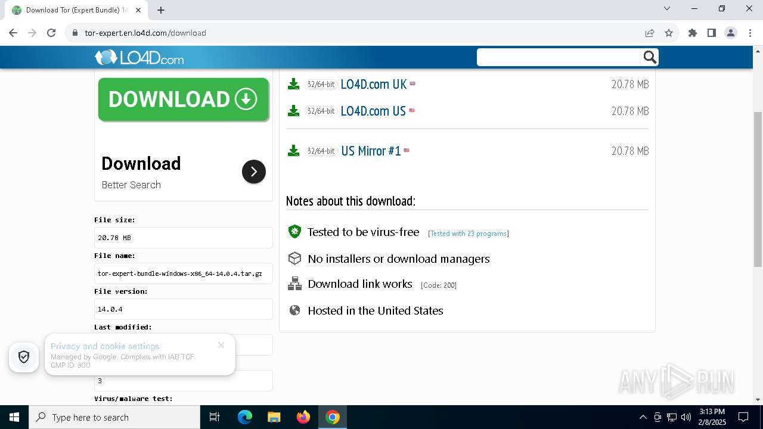This screenshot has width=763, height=429.
Task: Open the LO4D.com UK download link
Action: [373, 84]
